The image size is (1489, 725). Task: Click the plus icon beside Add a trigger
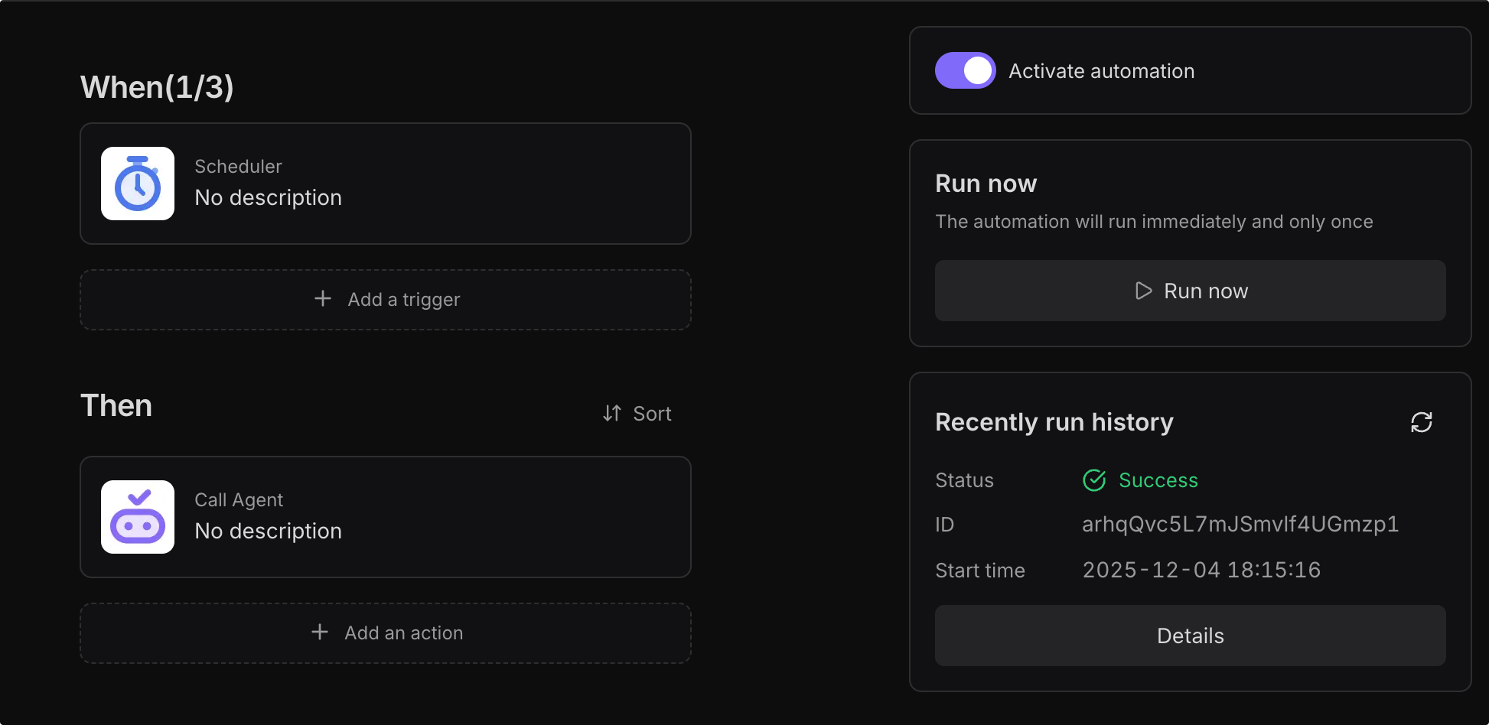pyautogui.click(x=323, y=299)
